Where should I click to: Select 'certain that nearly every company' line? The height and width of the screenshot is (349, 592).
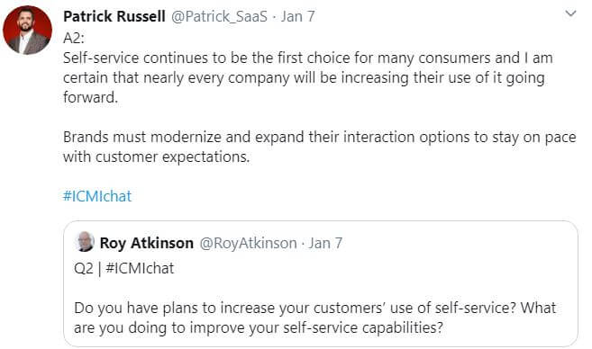coord(304,77)
